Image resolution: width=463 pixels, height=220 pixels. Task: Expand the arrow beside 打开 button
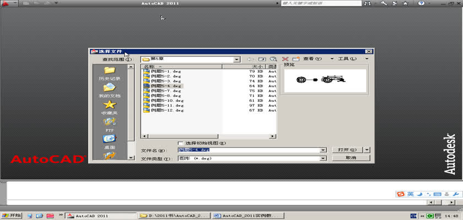point(367,150)
